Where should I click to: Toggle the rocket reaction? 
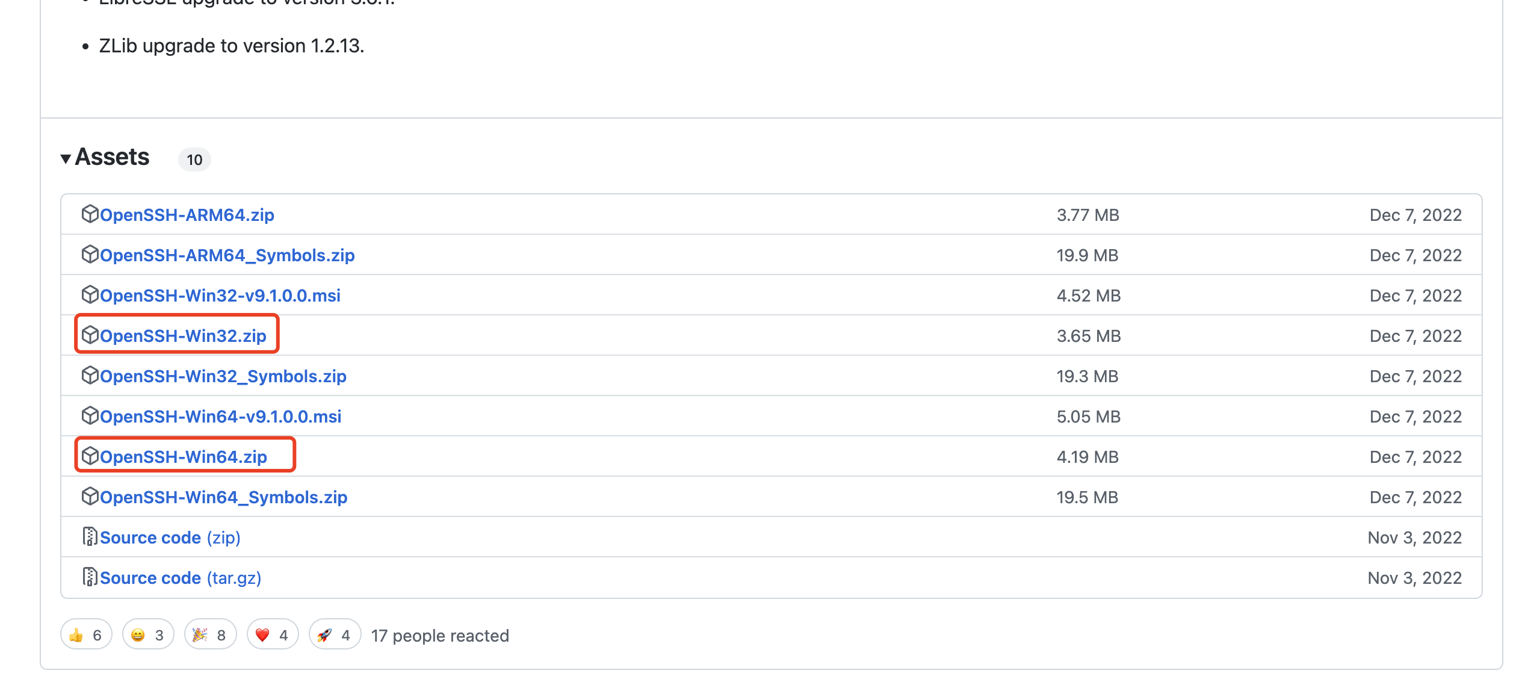335,635
